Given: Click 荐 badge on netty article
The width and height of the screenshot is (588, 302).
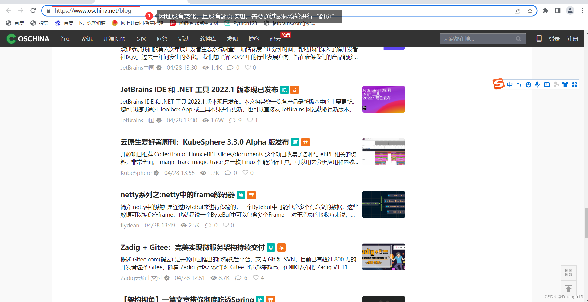Looking at the screenshot, I should pyautogui.click(x=251, y=195).
